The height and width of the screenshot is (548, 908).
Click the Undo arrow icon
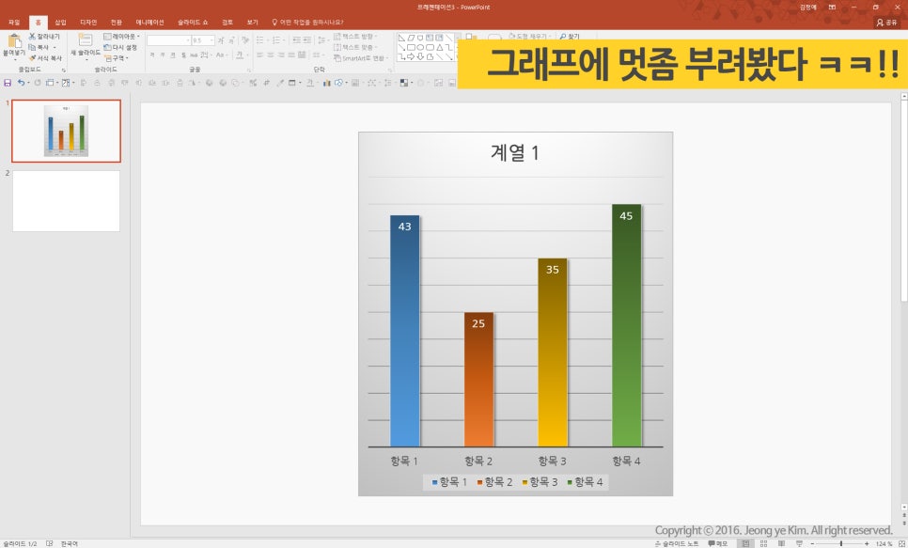click(x=23, y=83)
